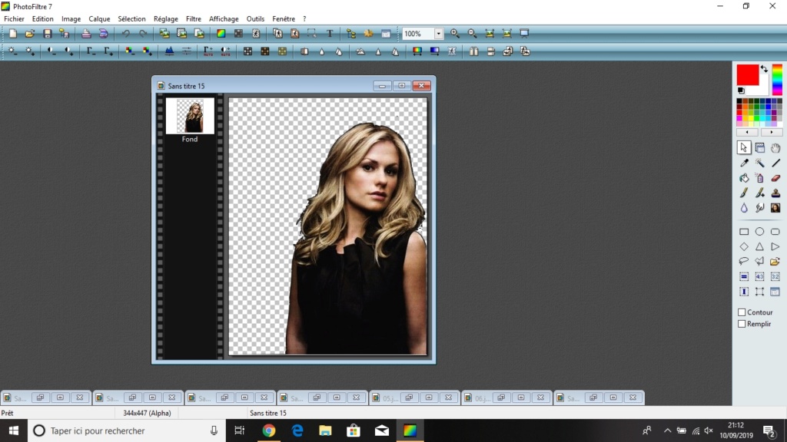Open the Affichage menu
Screen dimensions: 787x442
coord(224,19)
